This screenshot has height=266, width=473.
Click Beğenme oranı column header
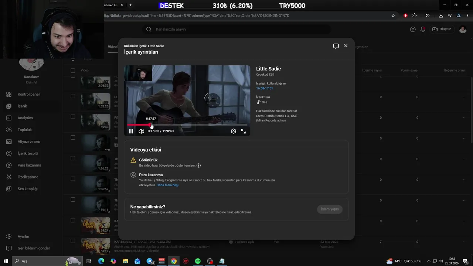tap(454, 71)
